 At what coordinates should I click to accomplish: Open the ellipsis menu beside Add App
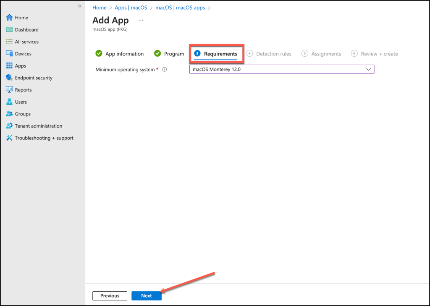click(x=141, y=20)
